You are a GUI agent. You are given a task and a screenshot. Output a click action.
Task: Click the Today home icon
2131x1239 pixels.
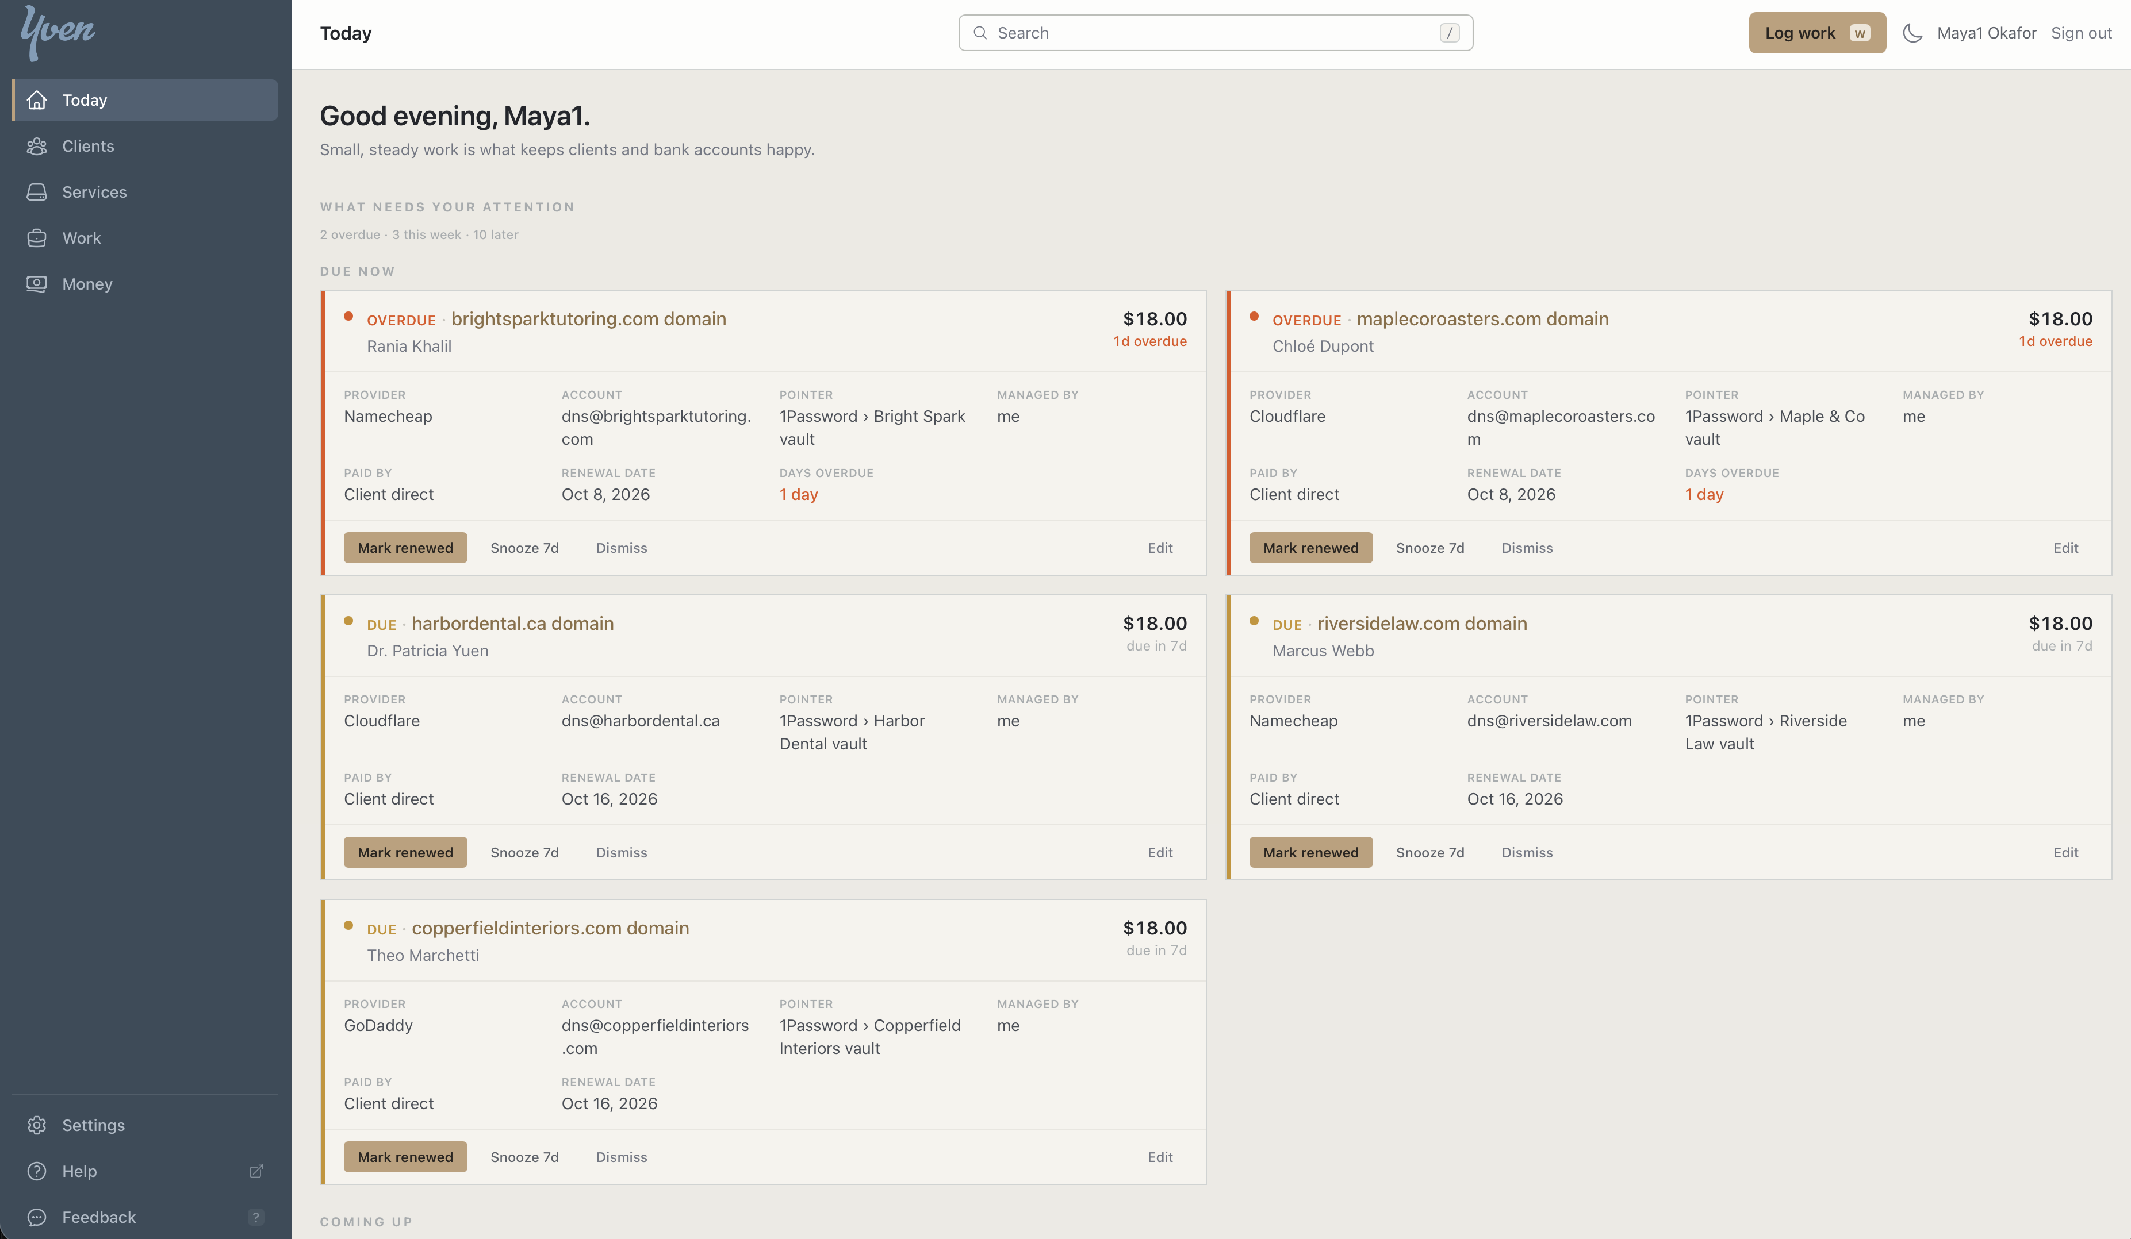click(x=36, y=100)
